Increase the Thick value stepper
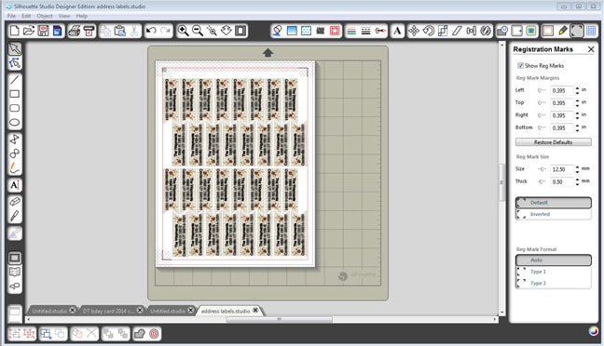The image size is (604, 346). [x=577, y=180]
